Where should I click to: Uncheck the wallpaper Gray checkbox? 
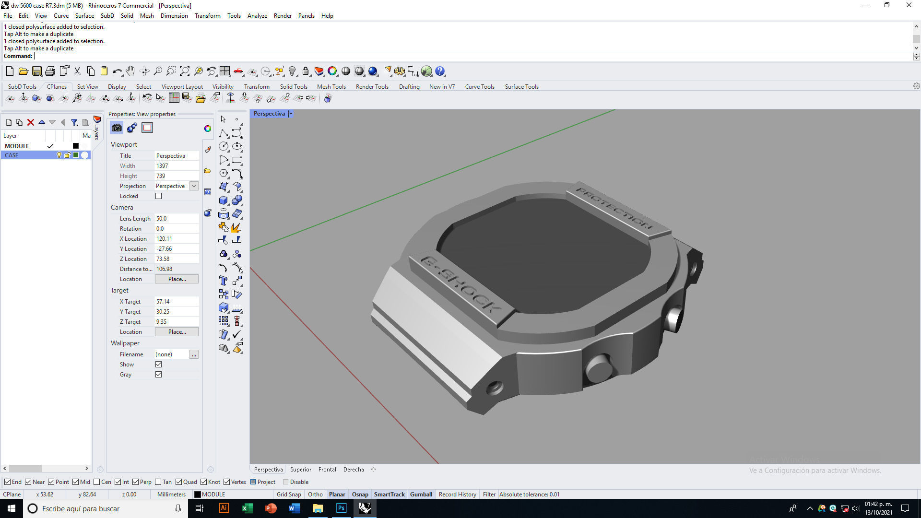click(159, 375)
